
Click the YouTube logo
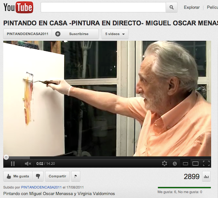click(18, 7)
